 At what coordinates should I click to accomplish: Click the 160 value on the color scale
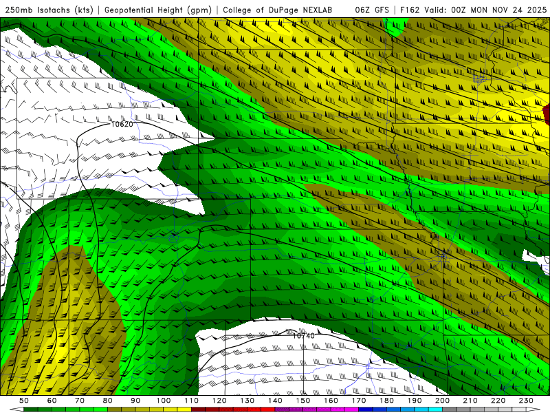331,401
